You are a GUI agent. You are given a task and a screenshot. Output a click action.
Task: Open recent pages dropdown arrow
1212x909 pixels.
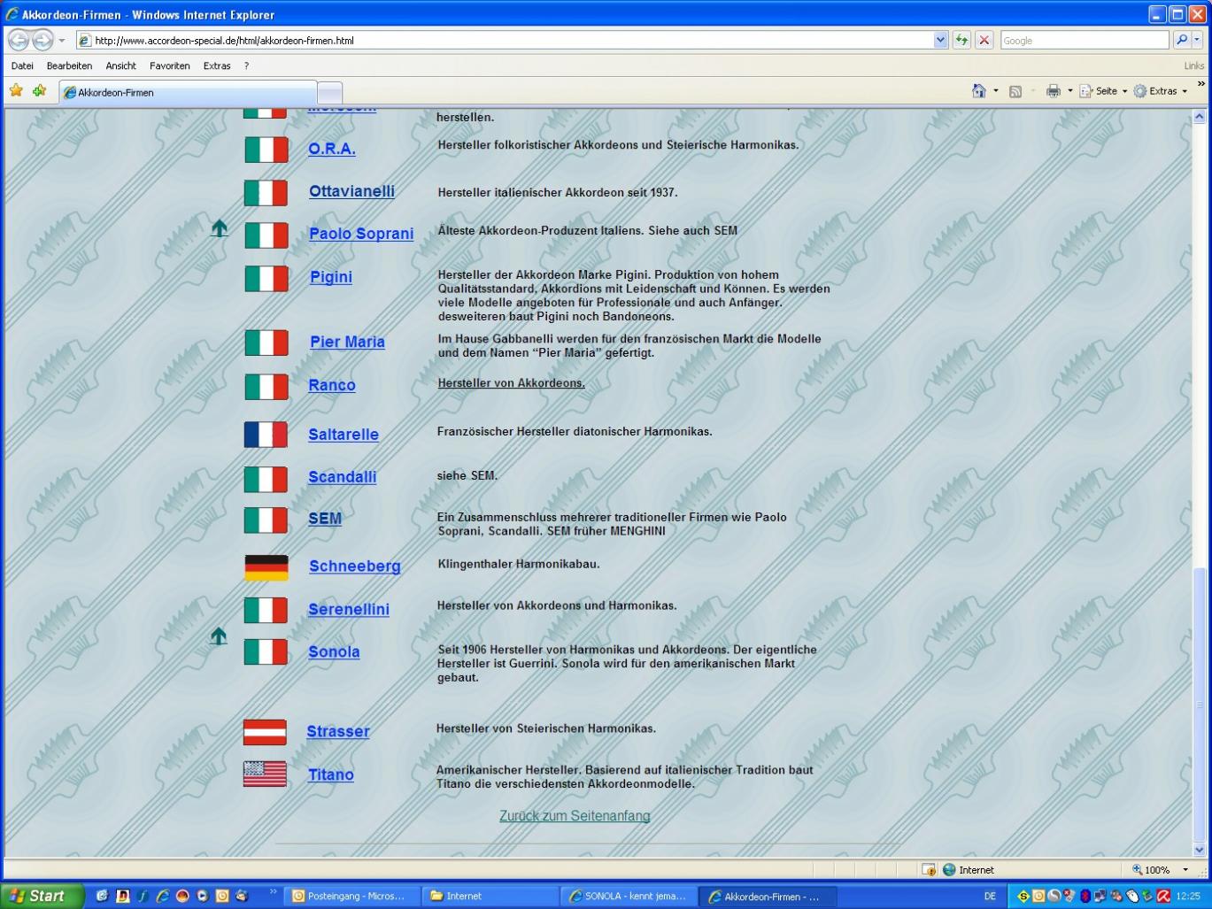[x=62, y=41]
